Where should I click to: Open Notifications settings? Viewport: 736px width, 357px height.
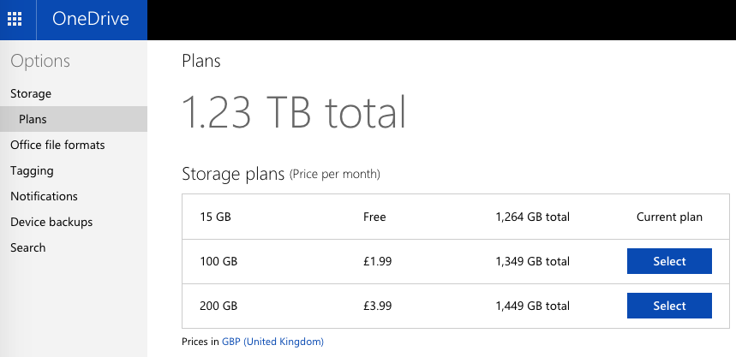click(44, 196)
